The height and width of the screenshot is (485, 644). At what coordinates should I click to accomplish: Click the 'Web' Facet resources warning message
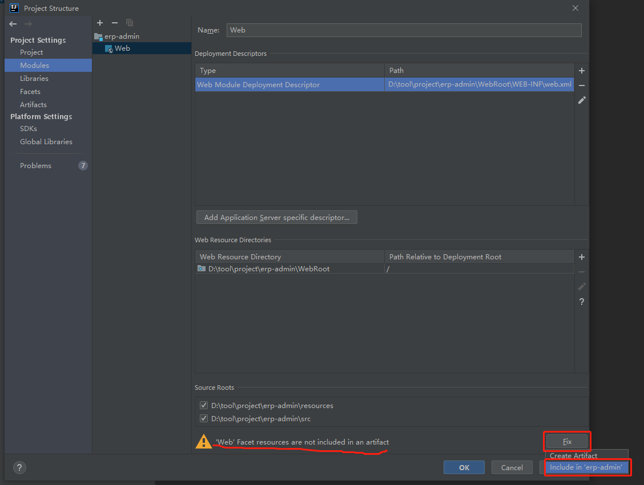coord(302,442)
